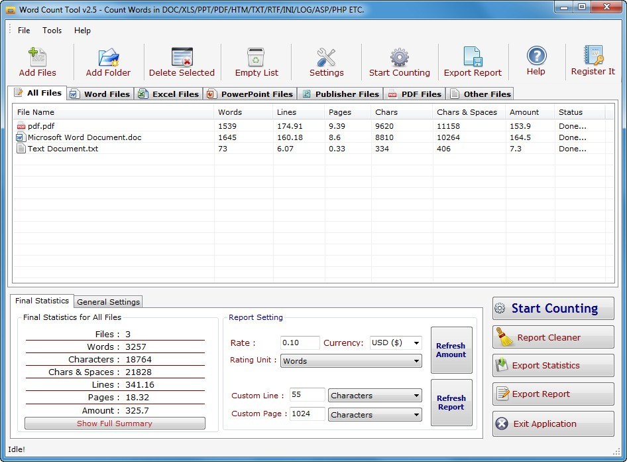Viewport: 627px width, 462px height.
Task: Click the broom icon on Report Cleaner
Action: [504, 337]
